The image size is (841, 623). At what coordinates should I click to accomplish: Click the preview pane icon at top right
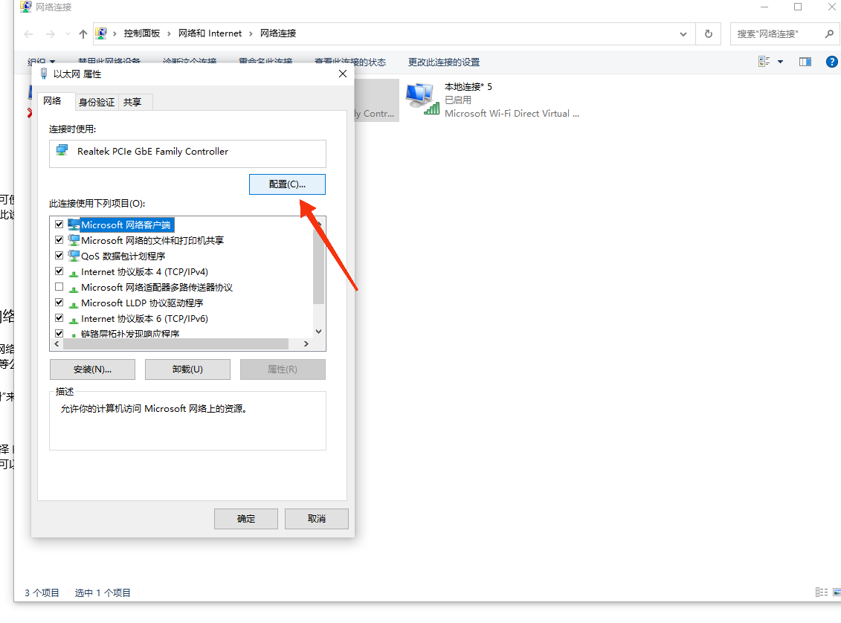coord(805,62)
